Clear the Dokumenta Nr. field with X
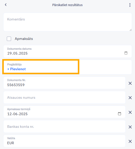 (130, 83)
